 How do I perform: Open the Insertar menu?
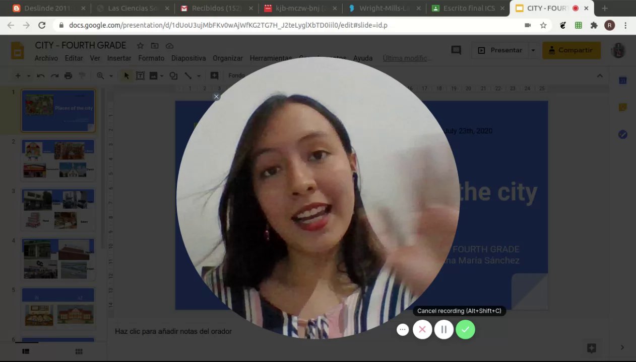(x=119, y=58)
